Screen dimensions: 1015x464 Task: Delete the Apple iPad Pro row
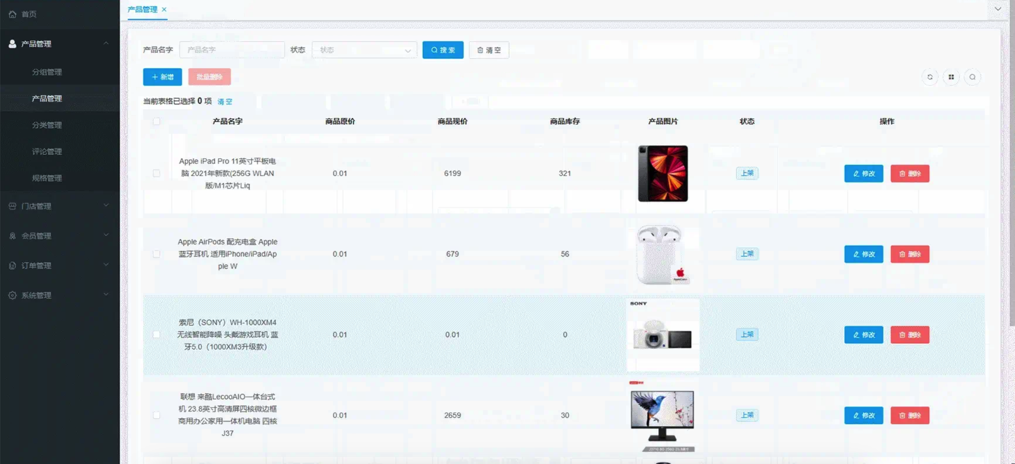[x=910, y=174]
